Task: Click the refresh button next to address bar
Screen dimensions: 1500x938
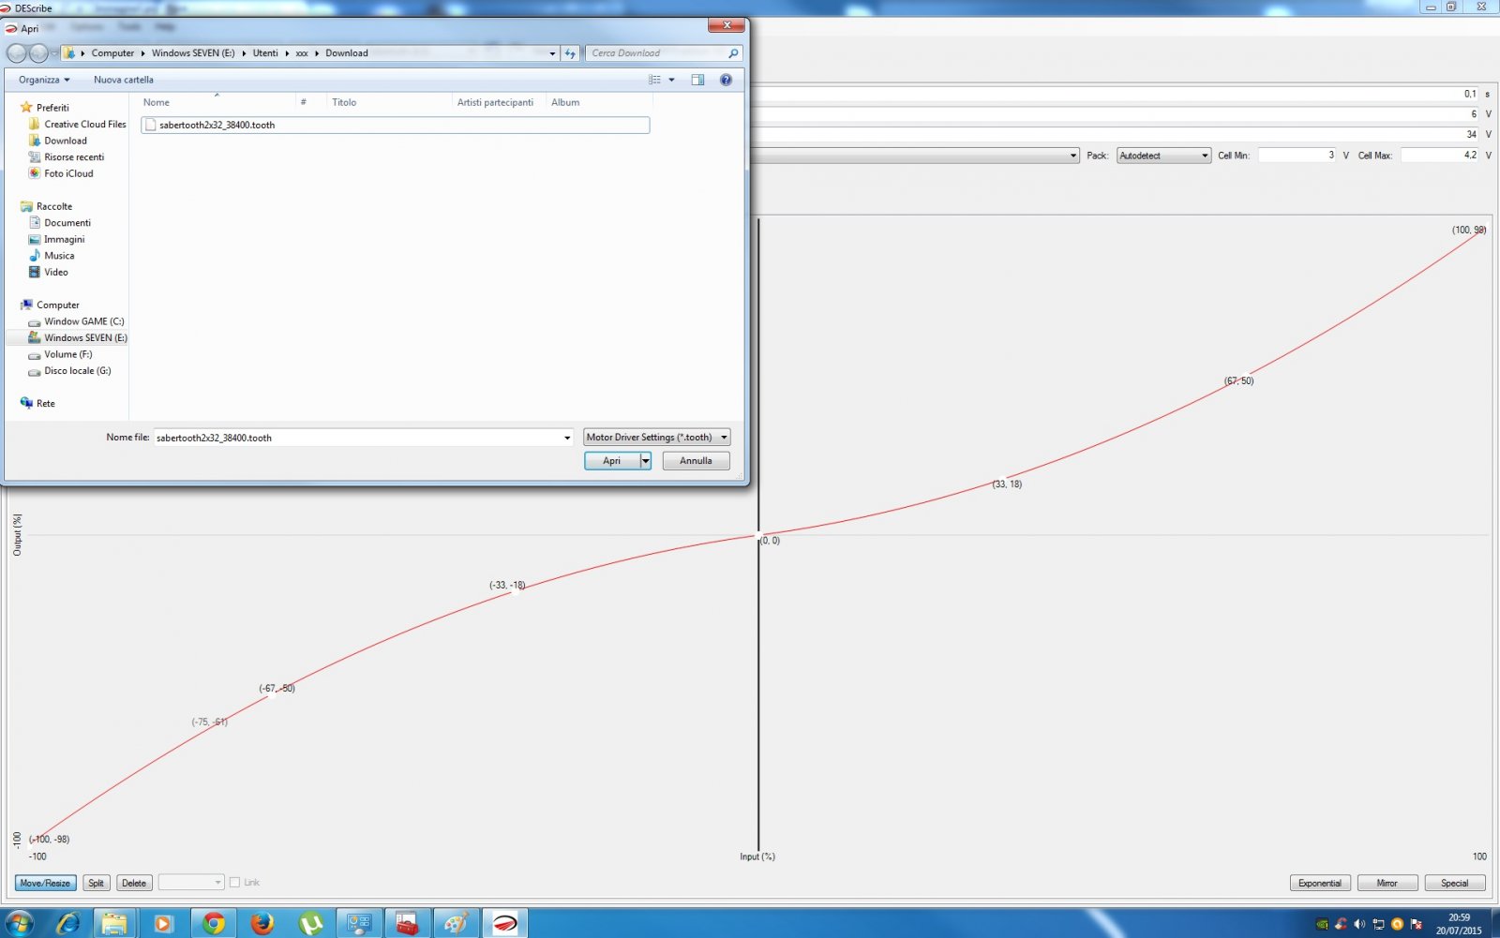Action: tap(570, 53)
